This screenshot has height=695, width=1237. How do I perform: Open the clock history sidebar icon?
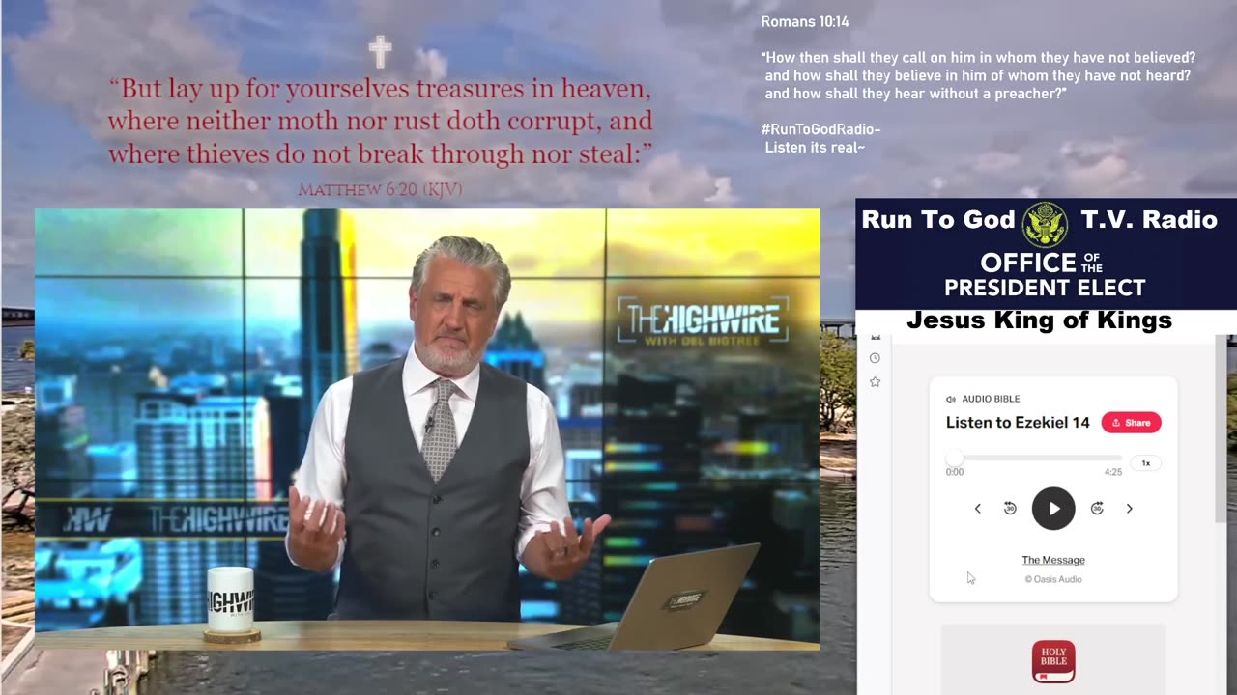875,358
